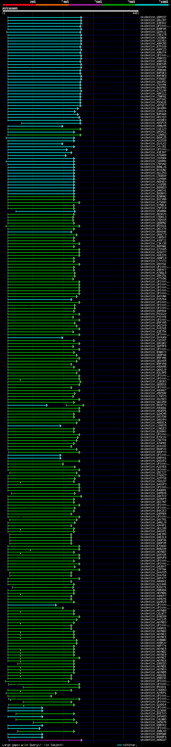Select label UniRef100_B2D271
Screen dimensions: 171x747
pos(154,587)
